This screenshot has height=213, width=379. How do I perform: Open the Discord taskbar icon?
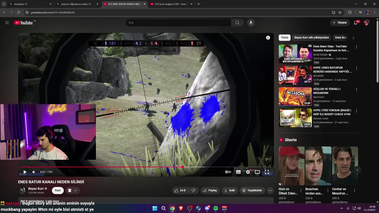pos(207,208)
